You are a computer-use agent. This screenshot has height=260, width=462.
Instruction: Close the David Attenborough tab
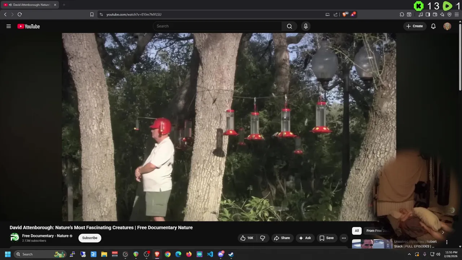tap(55, 5)
